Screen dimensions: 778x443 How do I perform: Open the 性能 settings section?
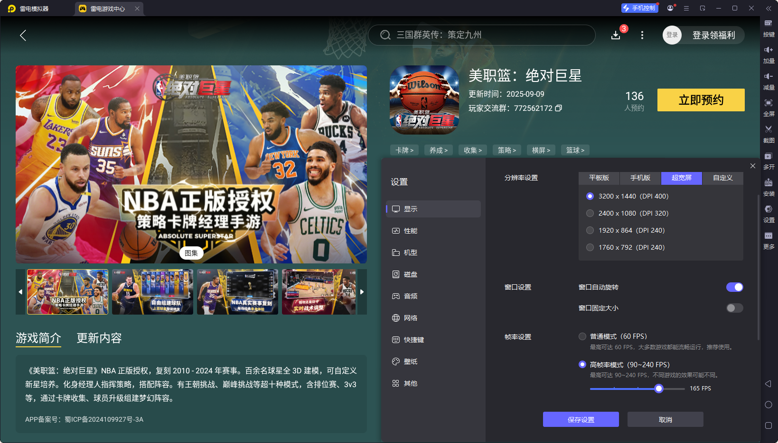click(410, 231)
